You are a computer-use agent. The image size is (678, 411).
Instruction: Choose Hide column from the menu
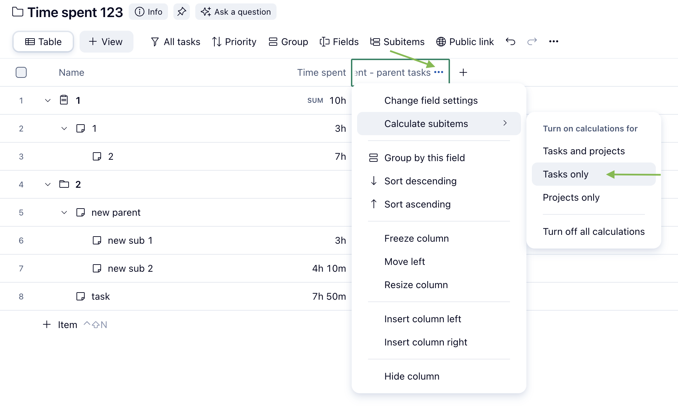(x=412, y=376)
